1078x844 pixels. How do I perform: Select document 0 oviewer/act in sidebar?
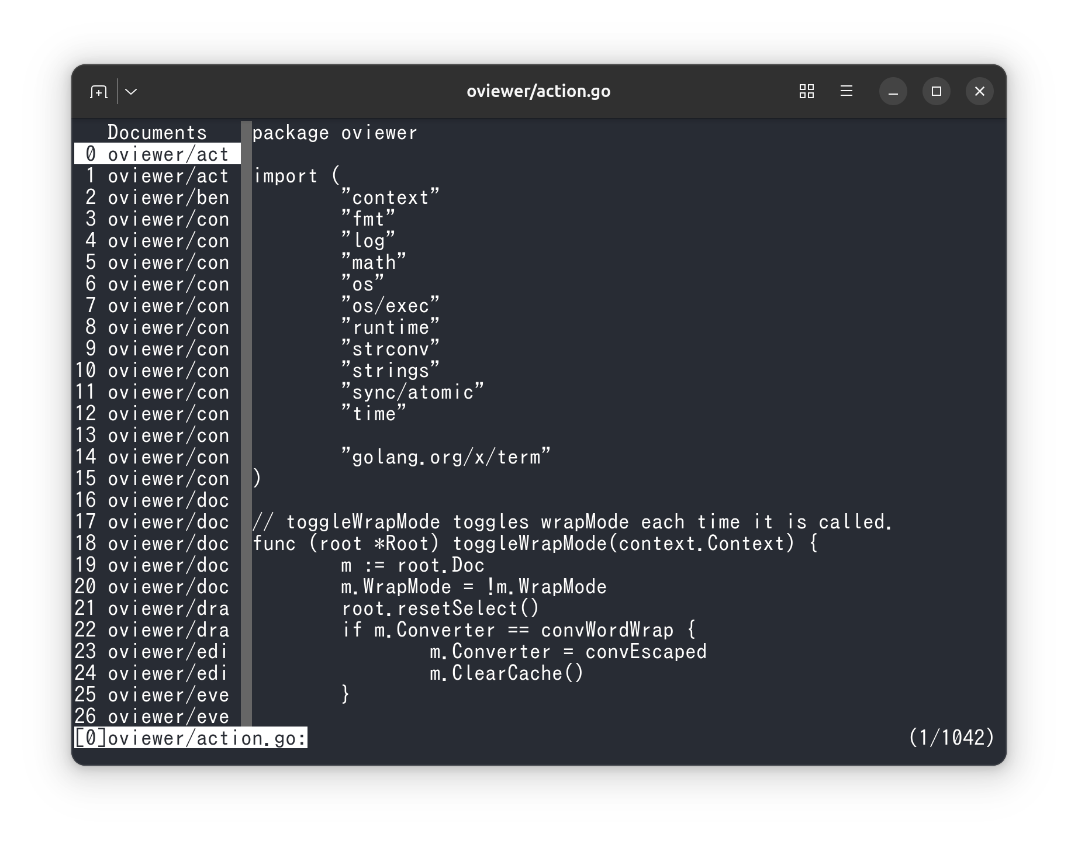pyautogui.click(x=157, y=154)
